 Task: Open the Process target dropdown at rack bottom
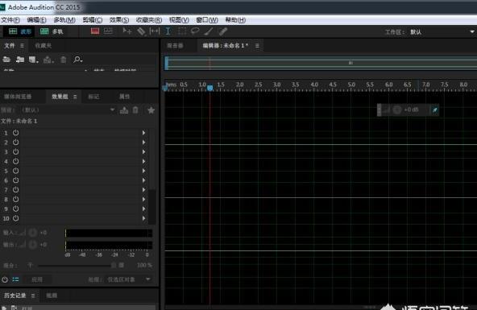click(x=128, y=279)
